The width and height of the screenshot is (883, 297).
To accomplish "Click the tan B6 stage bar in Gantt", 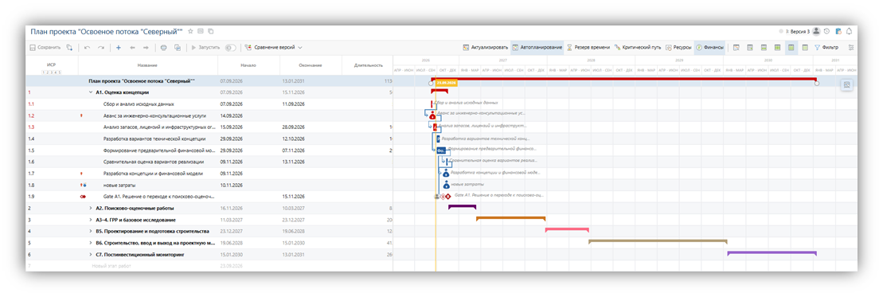I will (x=658, y=241).
